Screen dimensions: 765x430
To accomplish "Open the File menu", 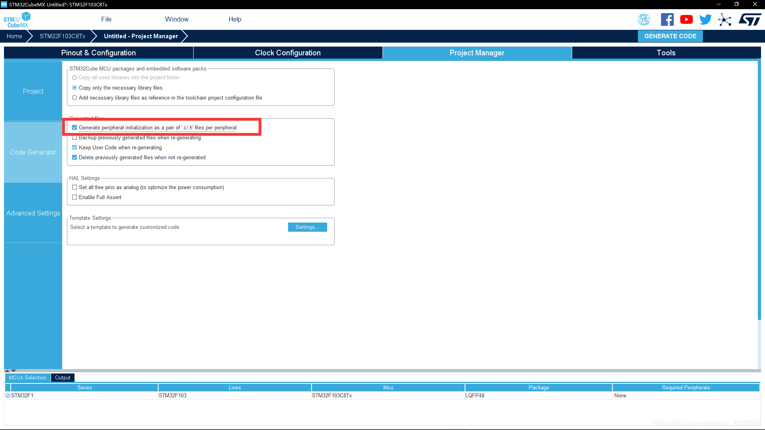I will tap(105, 20).
